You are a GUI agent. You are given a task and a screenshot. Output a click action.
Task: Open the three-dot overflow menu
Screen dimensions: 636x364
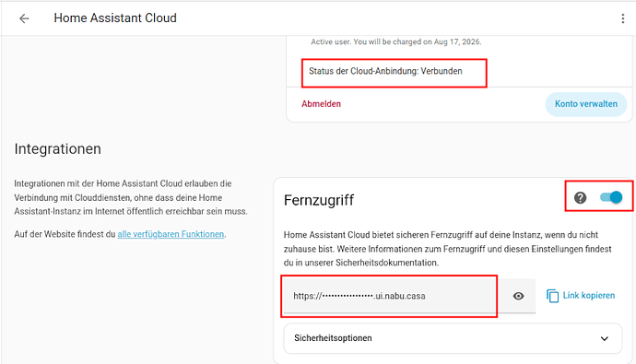[622, 18]
